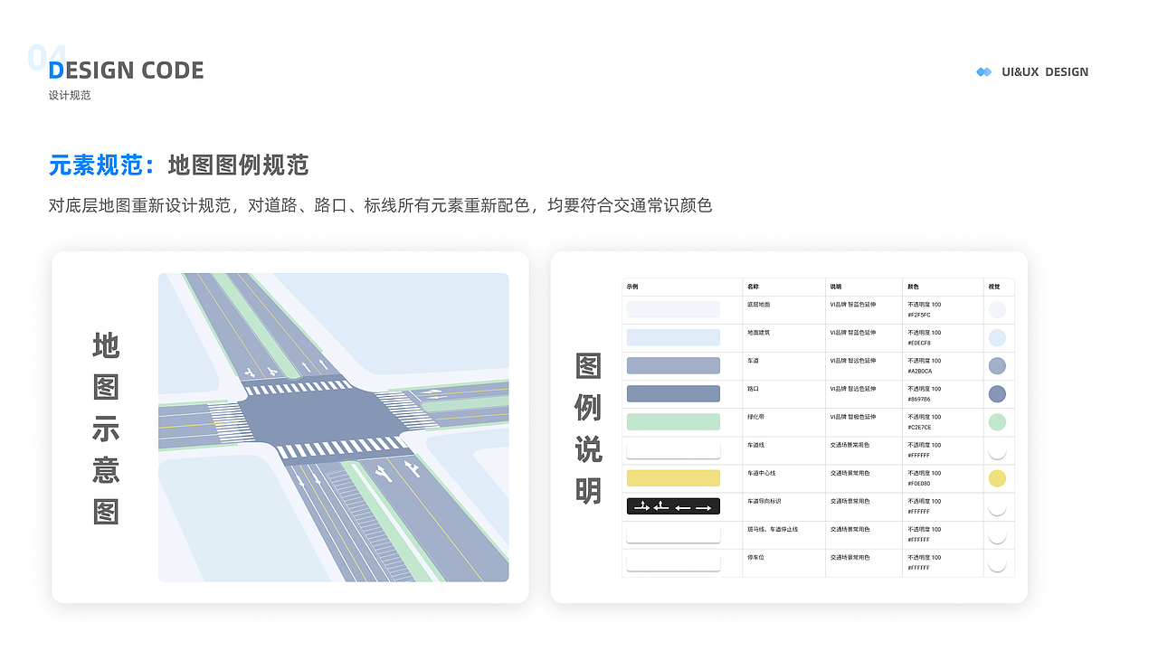The width and height of the screenshot is (1158, 651).
Task: Click the vertical 图例说明 label
Action: pos(588,429)
